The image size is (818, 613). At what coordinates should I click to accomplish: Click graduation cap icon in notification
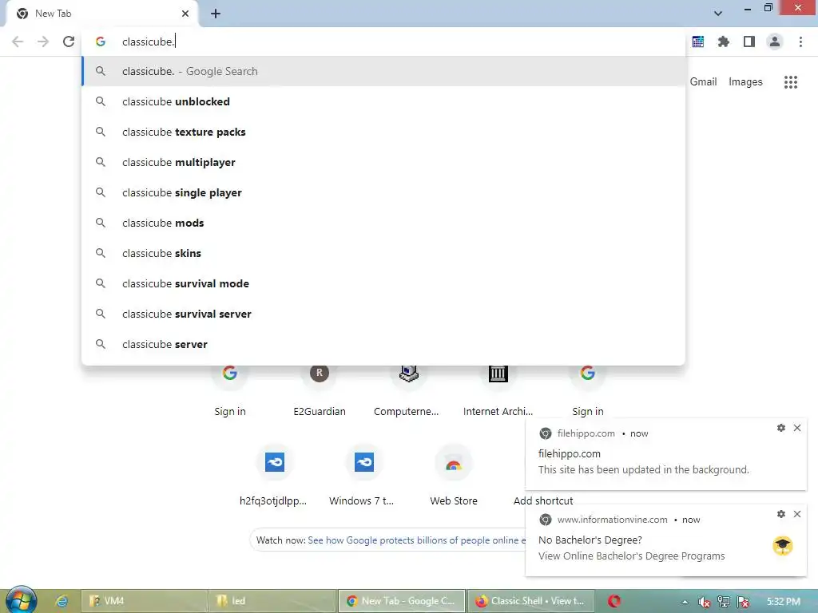click(783, 546)
